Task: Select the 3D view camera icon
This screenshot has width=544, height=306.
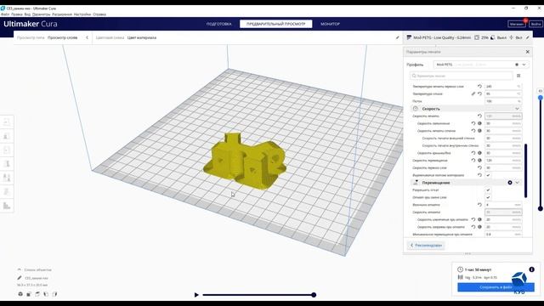Action: [20, 294]
